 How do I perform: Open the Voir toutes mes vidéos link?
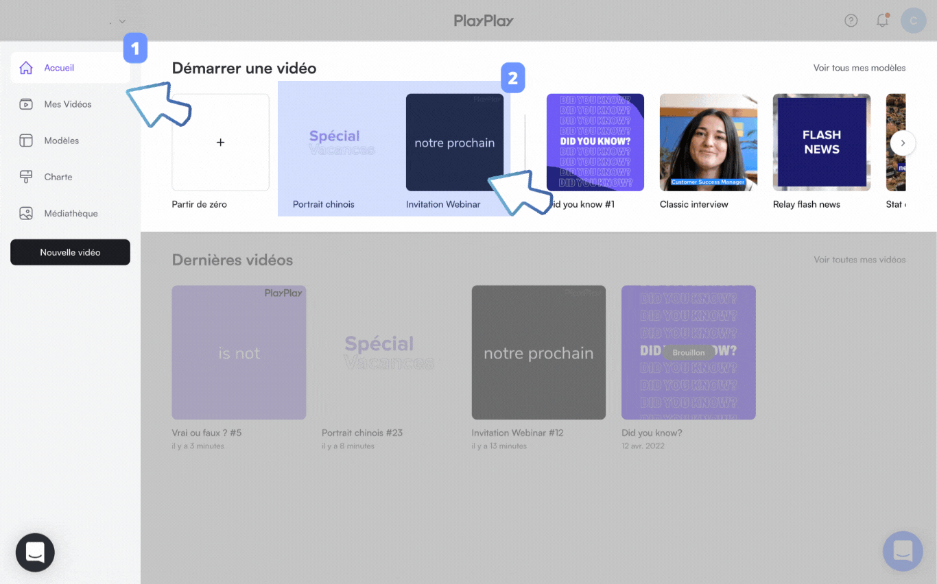(859, 260)
